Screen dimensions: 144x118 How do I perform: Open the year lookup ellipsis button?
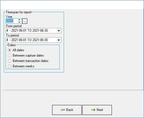(25, 21)
